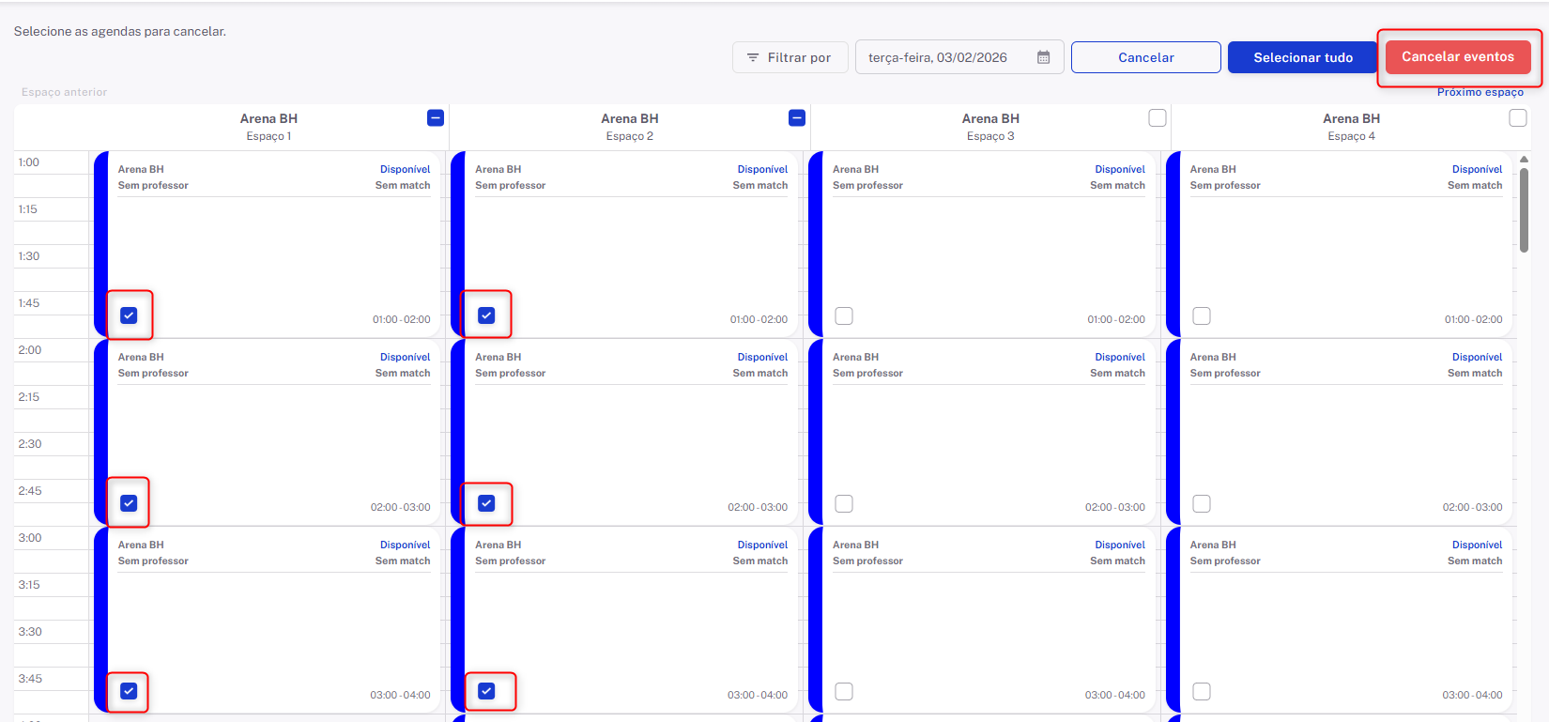Uncheck Espaço 1 slot 01:00-02:00
This screenshot has height=722, width=1549.
coord(130,315)
